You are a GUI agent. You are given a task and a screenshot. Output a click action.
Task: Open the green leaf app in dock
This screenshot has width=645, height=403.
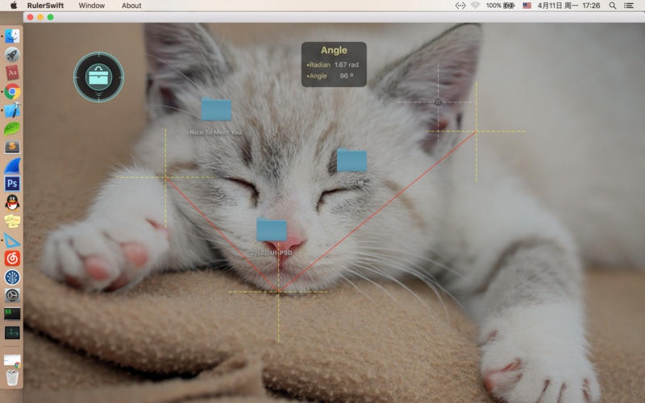click(x=12, y=129)
